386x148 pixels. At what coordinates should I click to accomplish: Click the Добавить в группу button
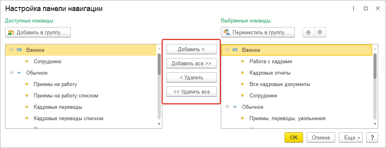[x=38, y=33]
